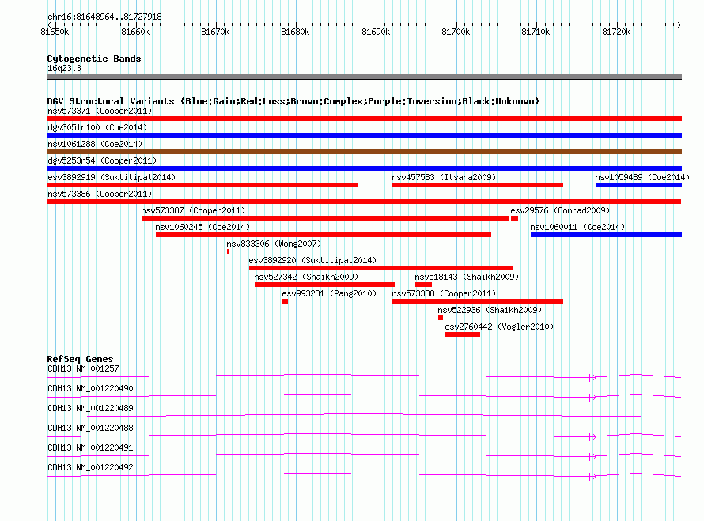Open the nsv457583 (Itsara2009) variant bar
The image size is (704, 521).
click(x=478, y=185)
